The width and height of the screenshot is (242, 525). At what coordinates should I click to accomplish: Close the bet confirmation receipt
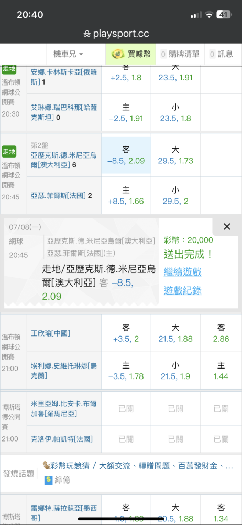click(x=227, y=227)
